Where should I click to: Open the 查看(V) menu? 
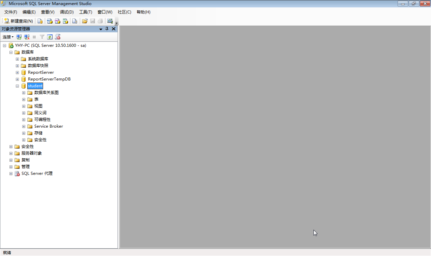coord(48,12)
